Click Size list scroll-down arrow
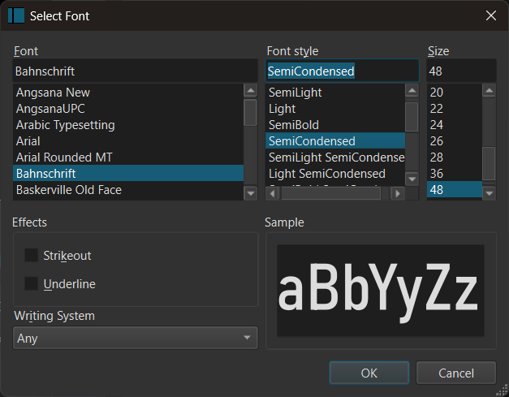509x397 pixels. 489,193
